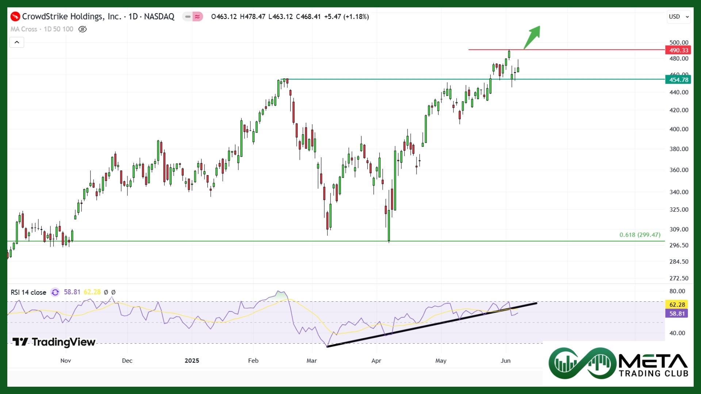This screenshot has width=701, height=394.
Task: Click the RSI refresh circular icon
Action: point(55,292)
